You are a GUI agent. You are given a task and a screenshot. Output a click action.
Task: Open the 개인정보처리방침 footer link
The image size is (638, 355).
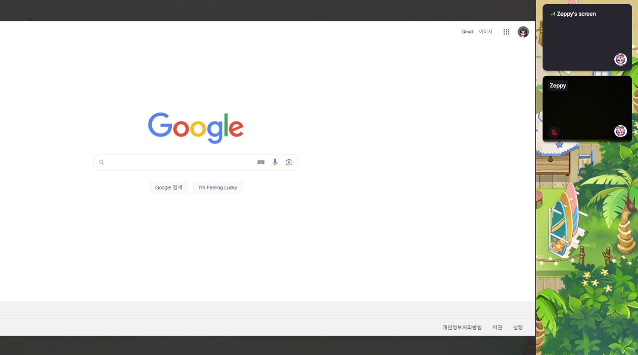pyautogui.click(x=462, y=327)
